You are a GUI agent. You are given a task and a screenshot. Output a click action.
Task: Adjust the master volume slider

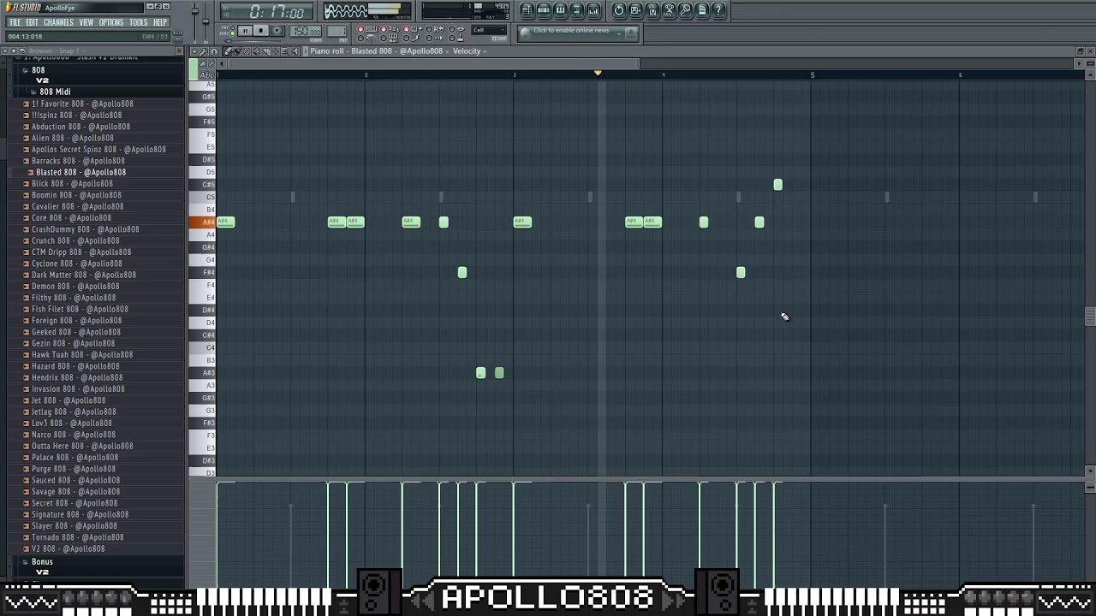click(x=195, y=12)
